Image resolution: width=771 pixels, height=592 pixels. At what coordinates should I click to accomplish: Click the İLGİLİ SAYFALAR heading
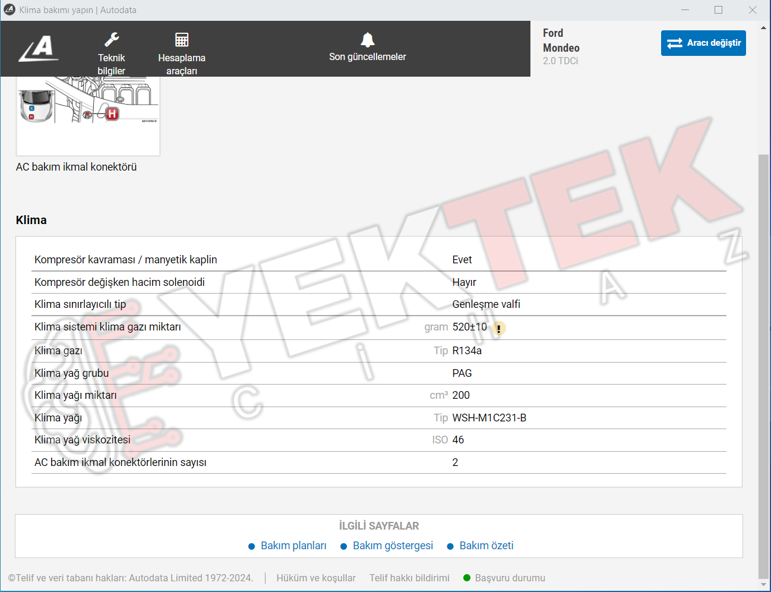[379, 526]
